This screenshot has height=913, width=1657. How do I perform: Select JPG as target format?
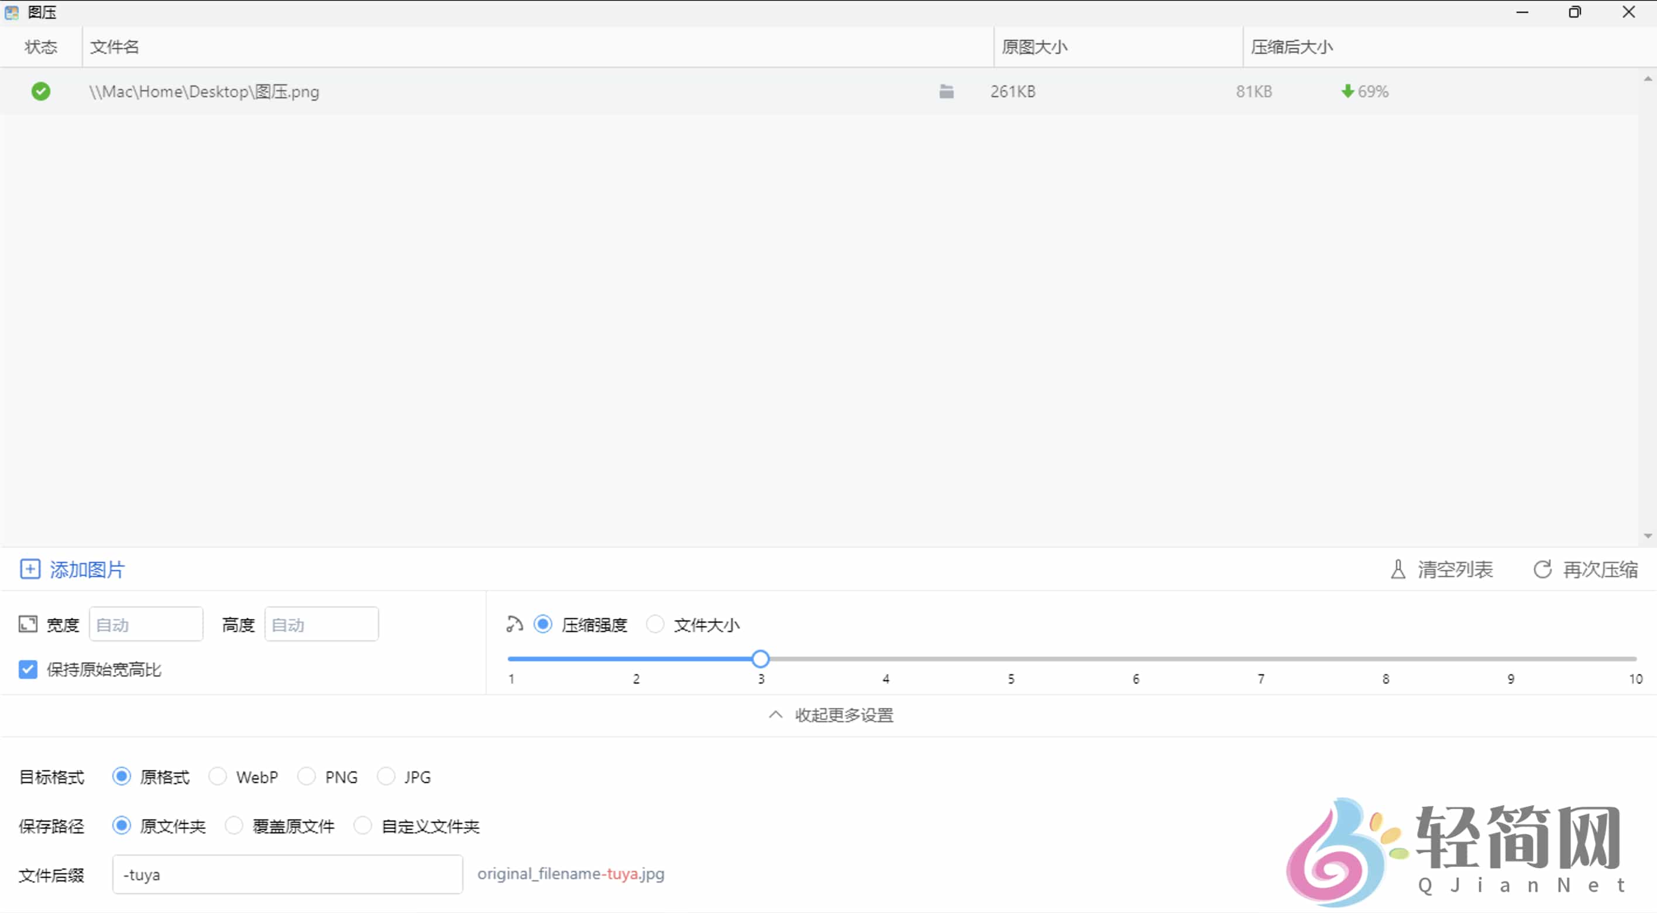(x=386, y=776)
